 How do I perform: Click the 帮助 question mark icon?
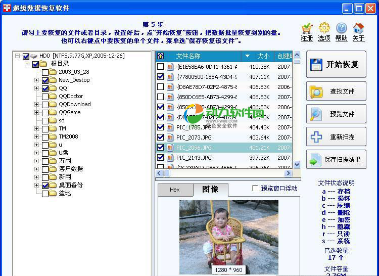341,29
